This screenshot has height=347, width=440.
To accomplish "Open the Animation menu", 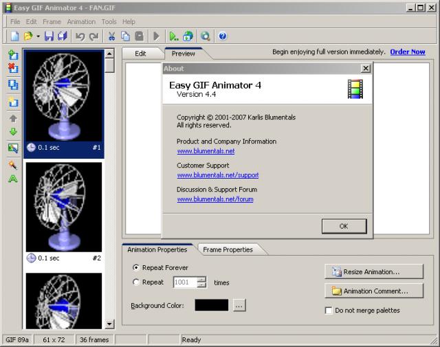I will tap(81, 22).
